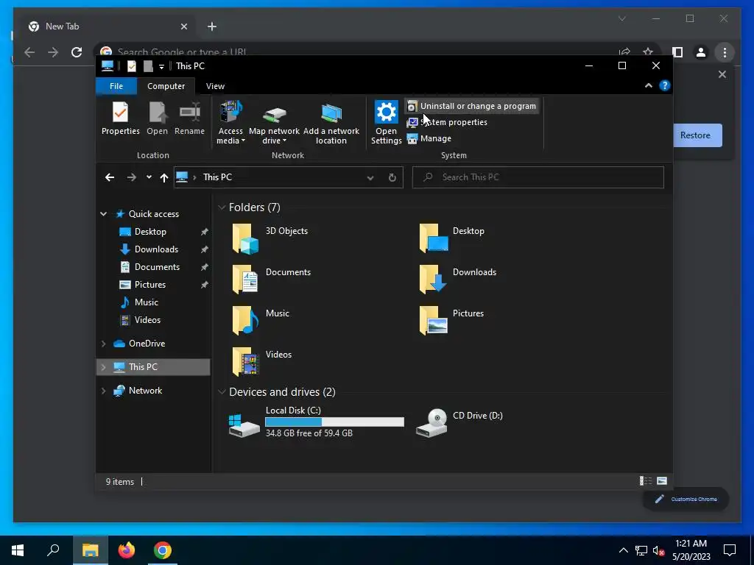
Task: Collapse the Folders (7) group
Action: coord(222,207)
